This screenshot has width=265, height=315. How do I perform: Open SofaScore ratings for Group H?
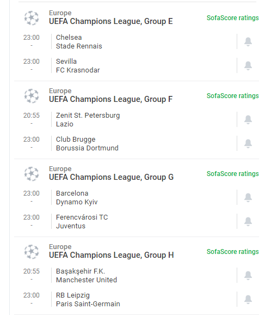click(x=233, y=252)
